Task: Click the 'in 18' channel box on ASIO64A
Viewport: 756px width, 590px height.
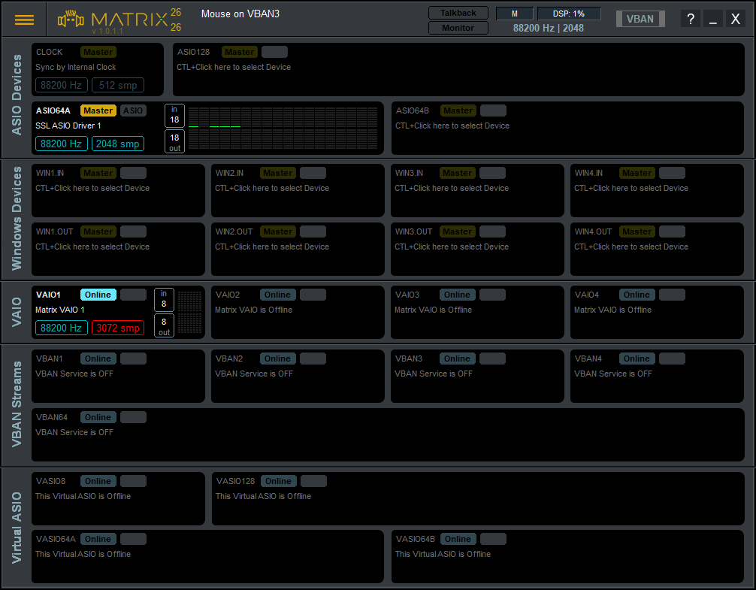Action: coord(174,116)
